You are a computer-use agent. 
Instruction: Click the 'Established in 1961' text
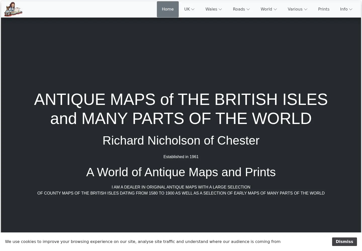(x=181, y=157)
